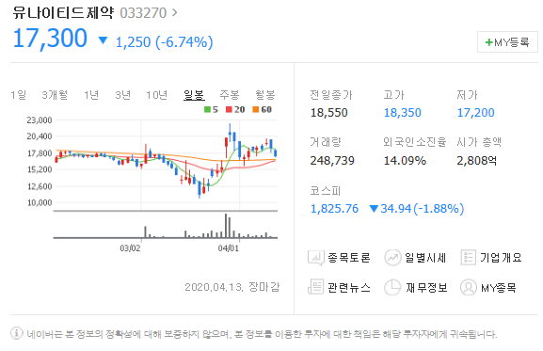Open the 기업개요 link
This screenshot has width=543, height=351.
(x=501, y=258)
